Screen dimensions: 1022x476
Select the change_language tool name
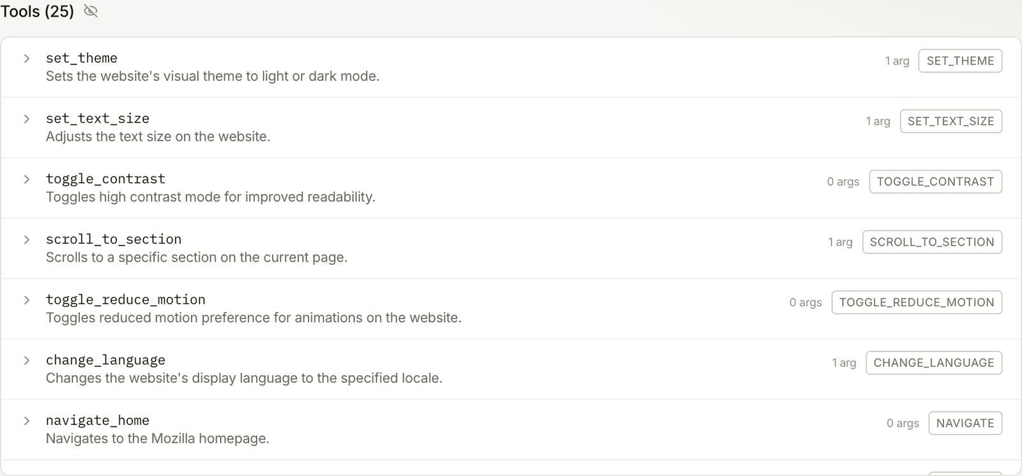tap(105, 360)
